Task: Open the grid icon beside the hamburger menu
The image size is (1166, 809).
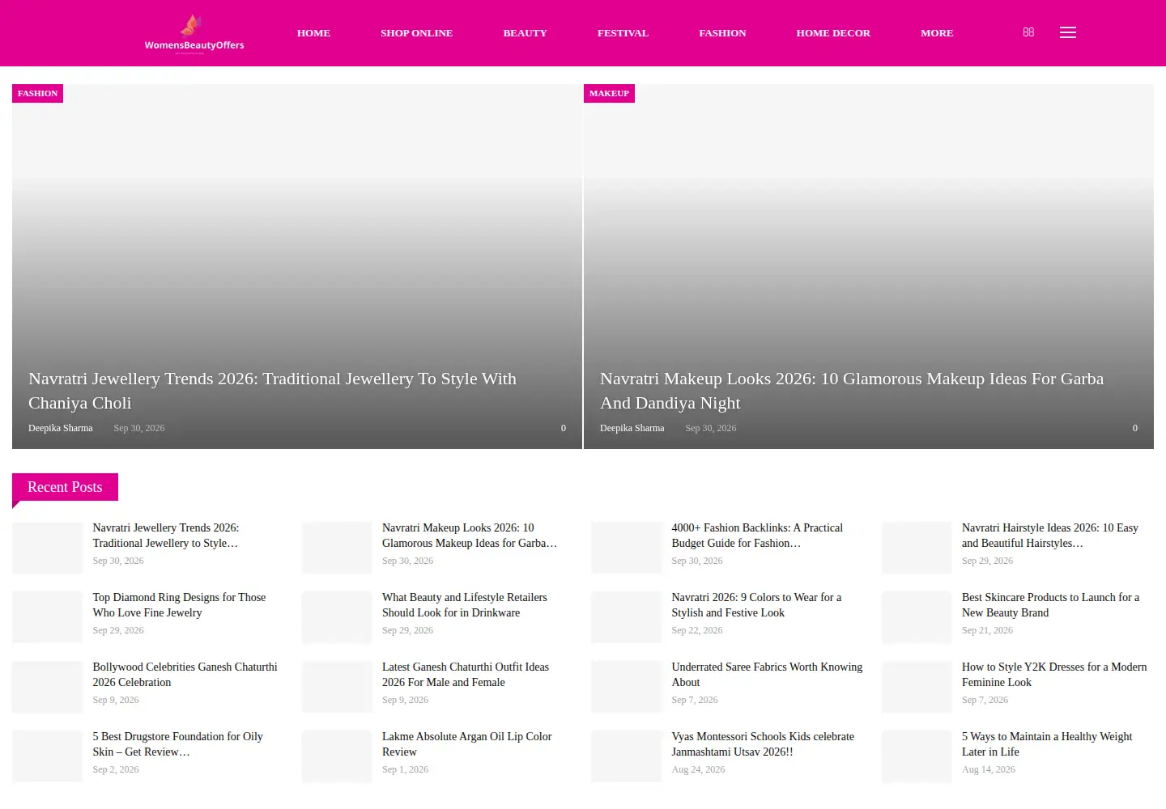Action: click(1028, 32)
